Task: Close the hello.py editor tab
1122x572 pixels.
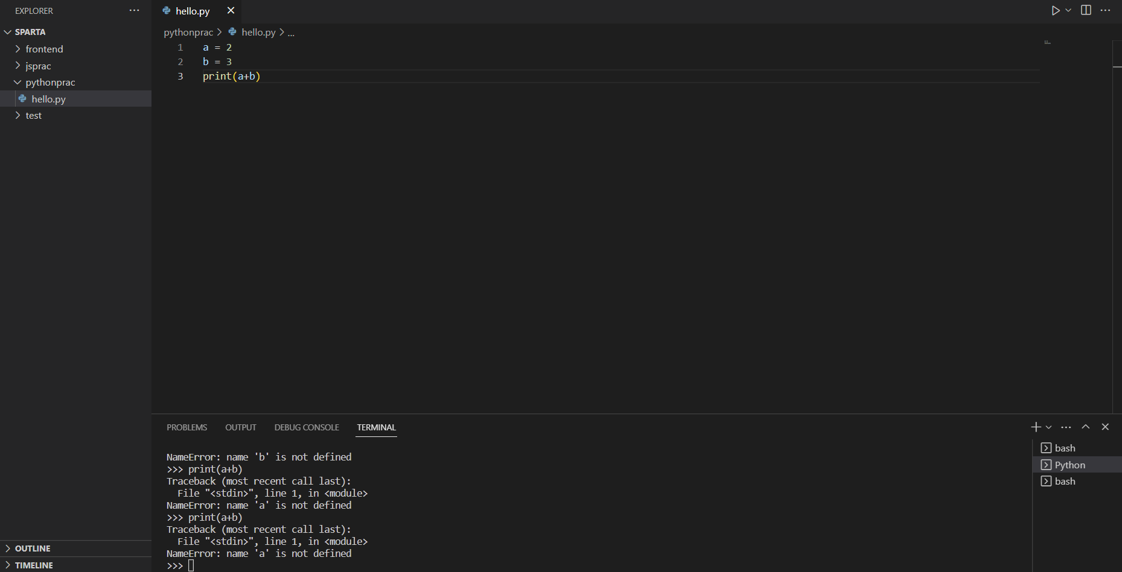Action: click(231, 10)
